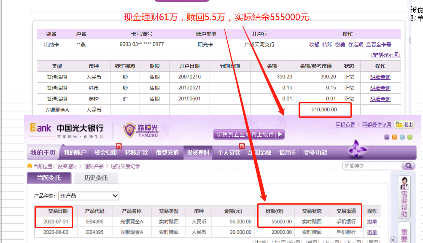Click 明细查询 for 港币 row

point(380,88)
